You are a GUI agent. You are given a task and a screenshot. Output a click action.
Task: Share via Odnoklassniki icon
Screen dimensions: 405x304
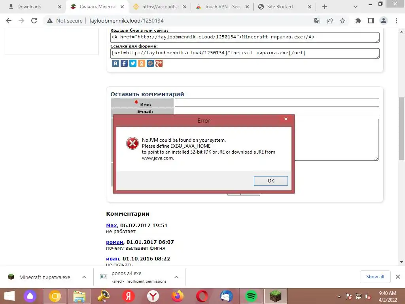coord(142,63)
